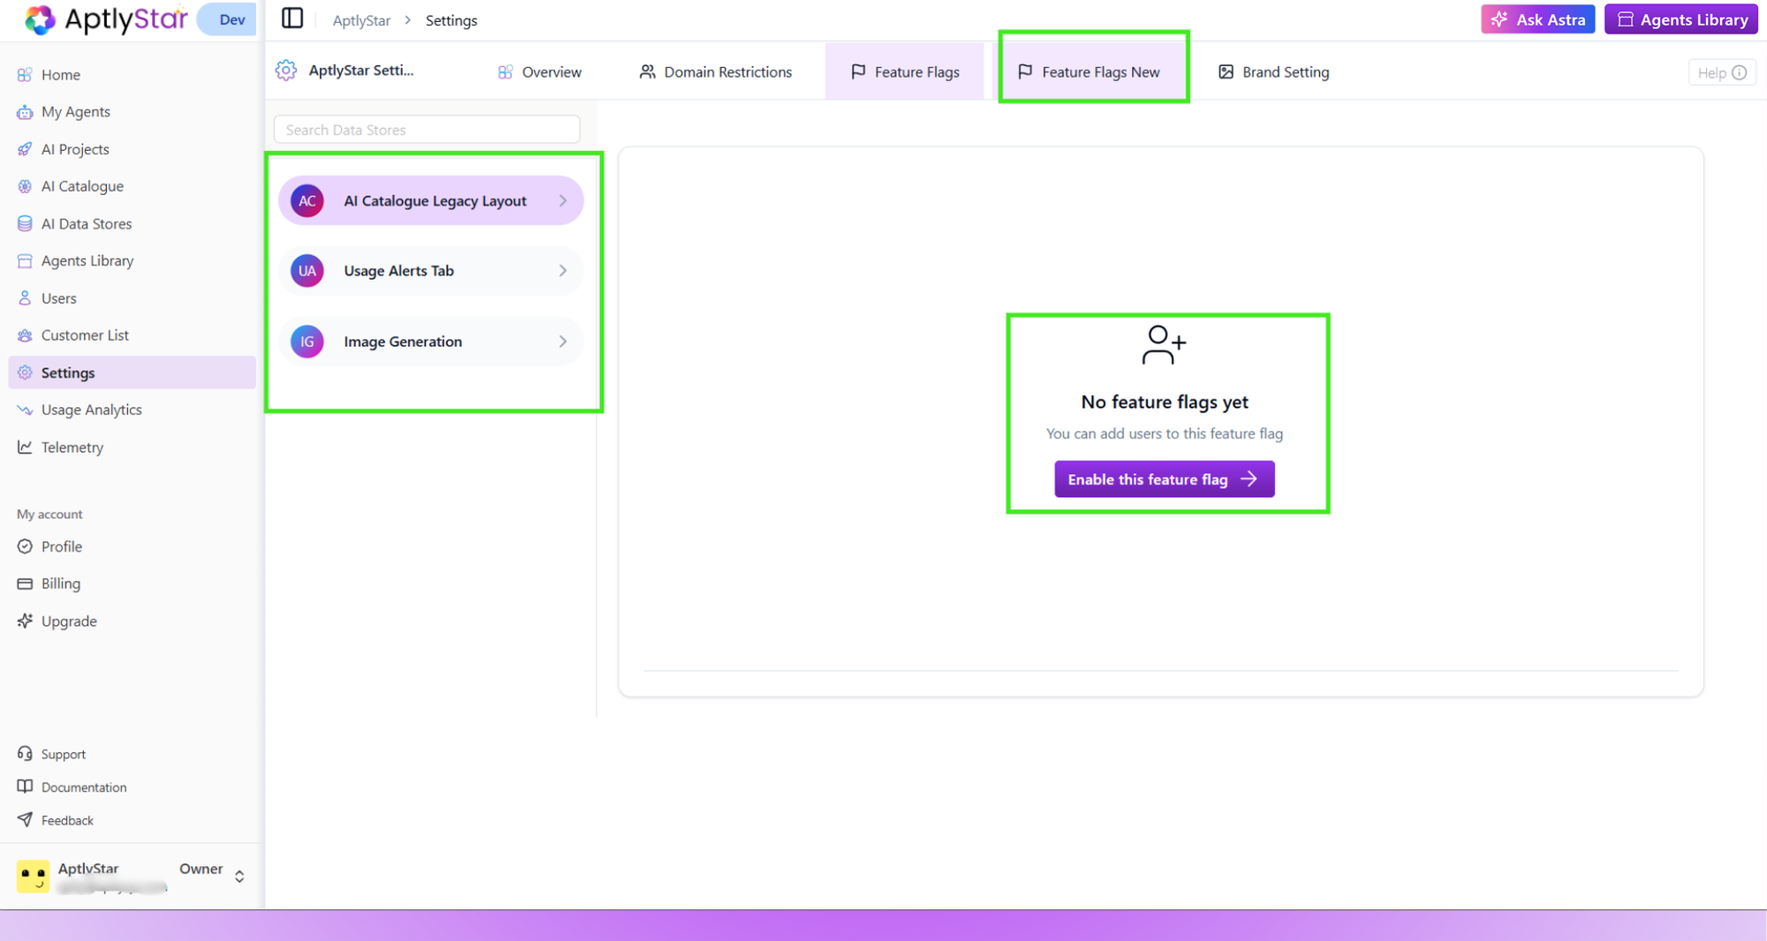Screen dimensions: 1767x941
Task: Click the sidebar collapse panel icon
Action: (292, 18)
